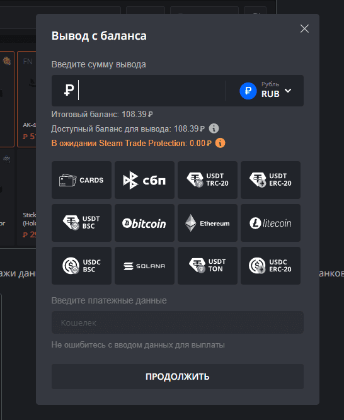Click 'Итоговый баланс: 108.39' text
Image resolution: width=344 pixels, height=420 pixels.
click(x=102, y=115)
